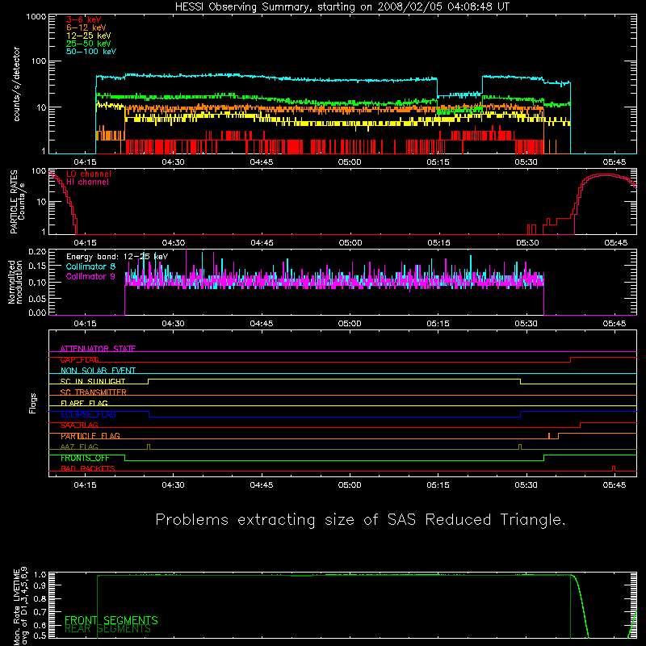Click the 05:15 tick under particle rates plot

click(x=438, y=243)
